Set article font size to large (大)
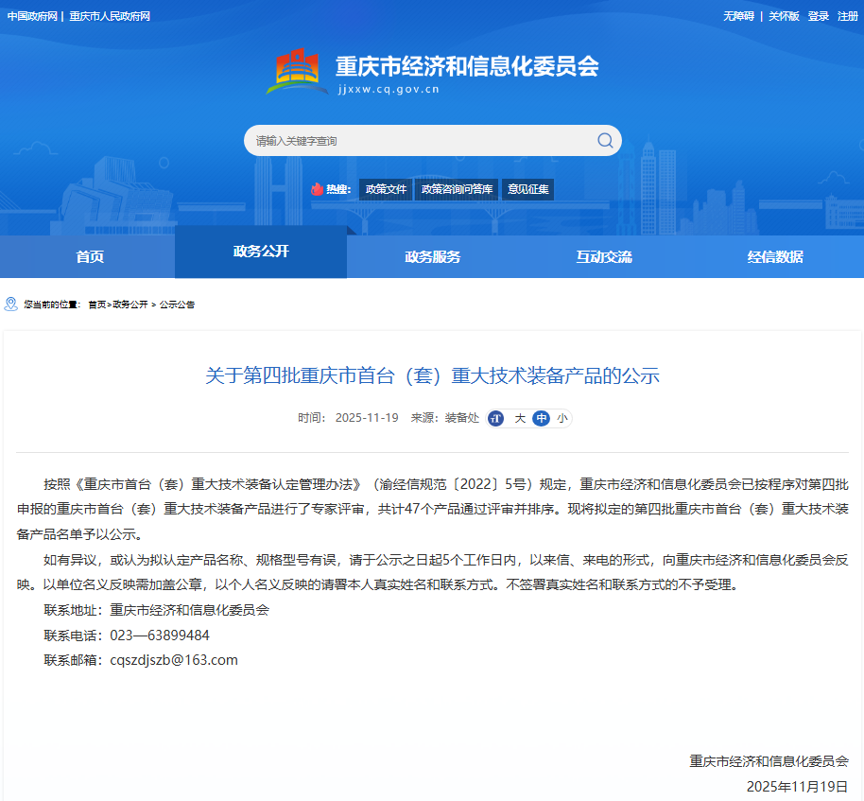The height and width of the screenshot is (801, 864). [520, 418]
